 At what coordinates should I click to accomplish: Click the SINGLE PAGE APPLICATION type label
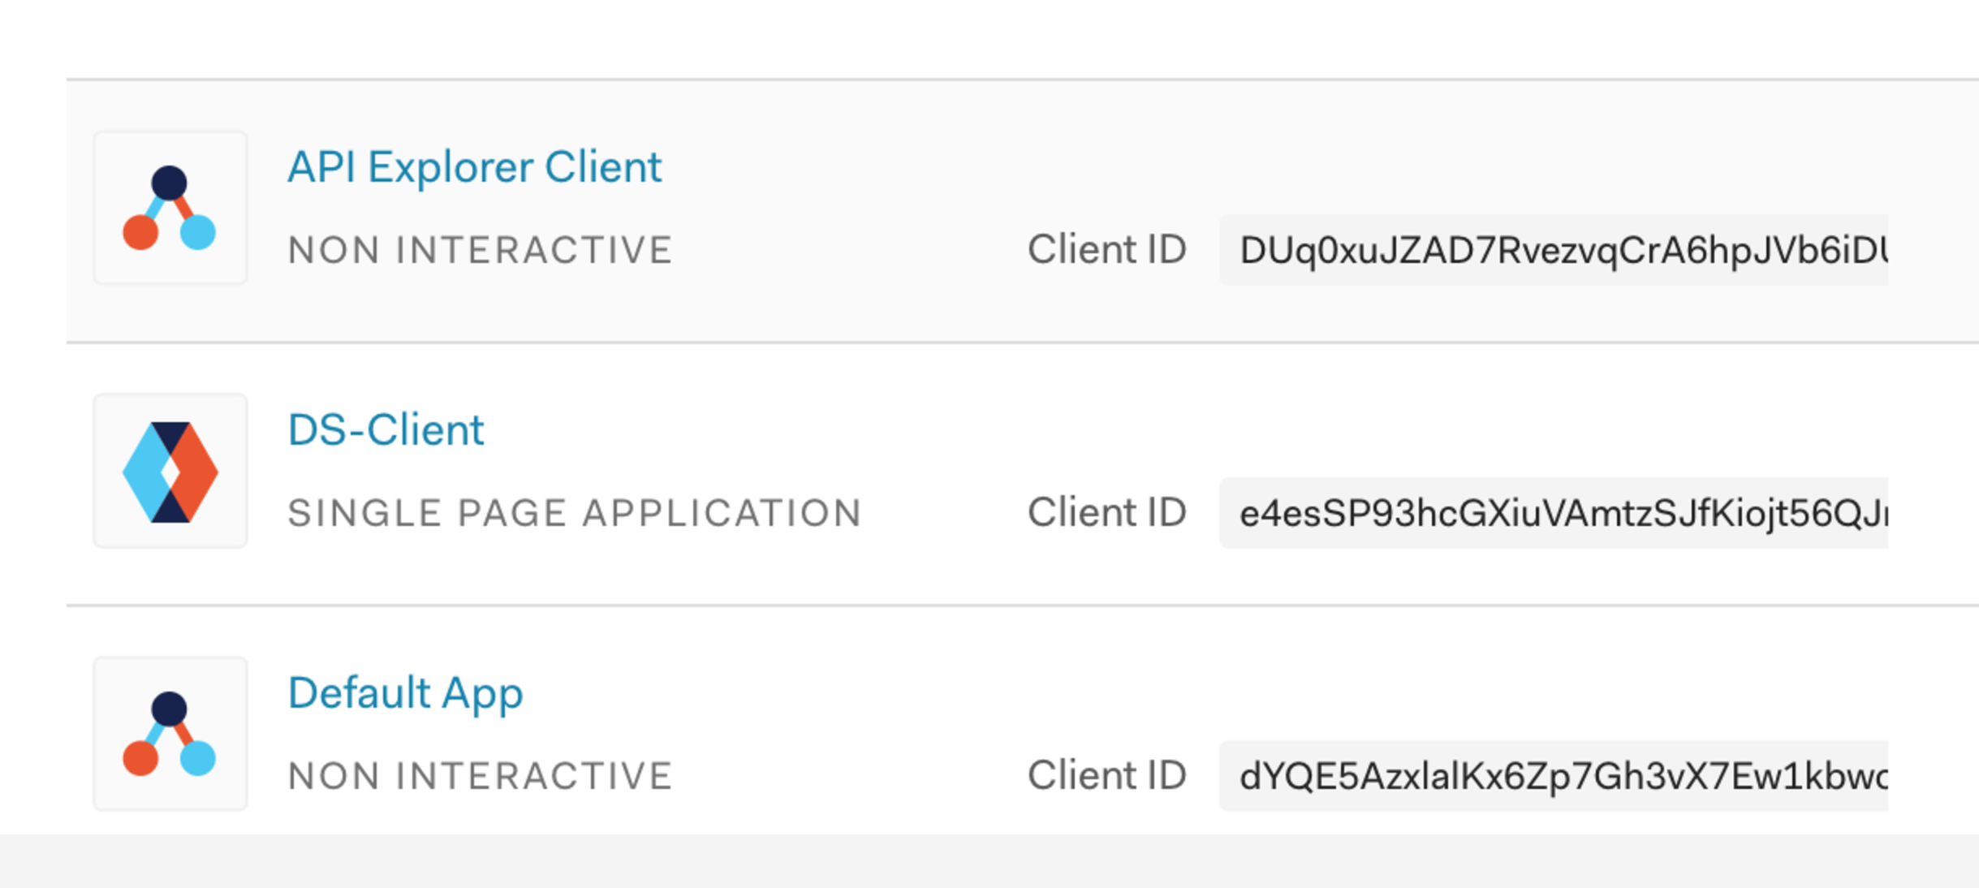tap(576, 511)
